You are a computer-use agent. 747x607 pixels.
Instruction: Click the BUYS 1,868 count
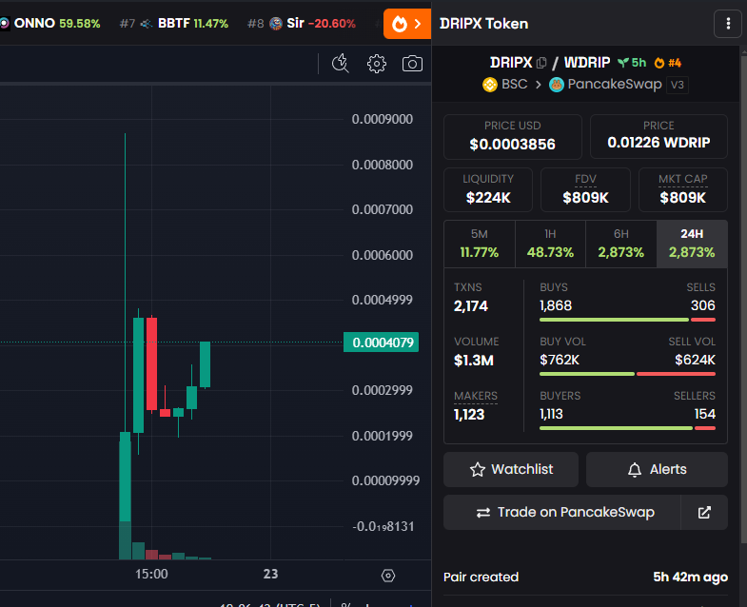[556, 305]
